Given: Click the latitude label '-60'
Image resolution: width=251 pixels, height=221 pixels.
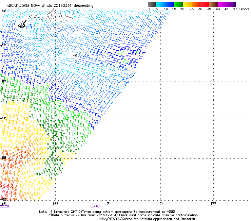Looking at the screenshot, I should (x=3, y=199).
